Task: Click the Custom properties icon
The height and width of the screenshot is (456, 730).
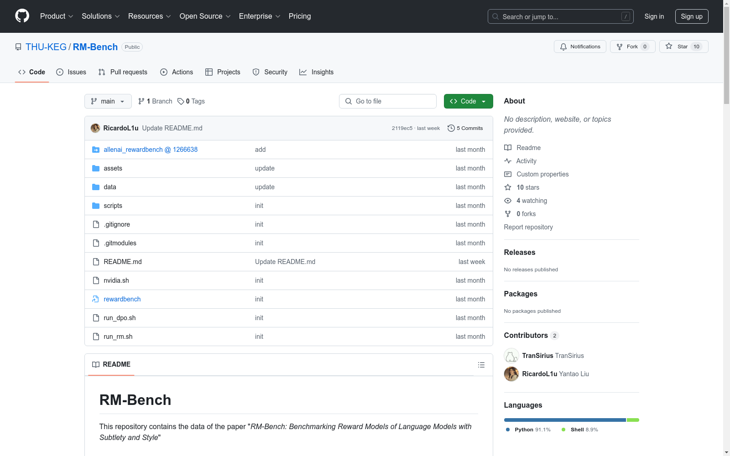Action: [508, 174]
